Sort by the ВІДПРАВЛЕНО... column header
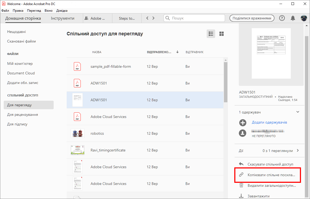The height and width of the screenshot is (199, 310). [159, 52]
